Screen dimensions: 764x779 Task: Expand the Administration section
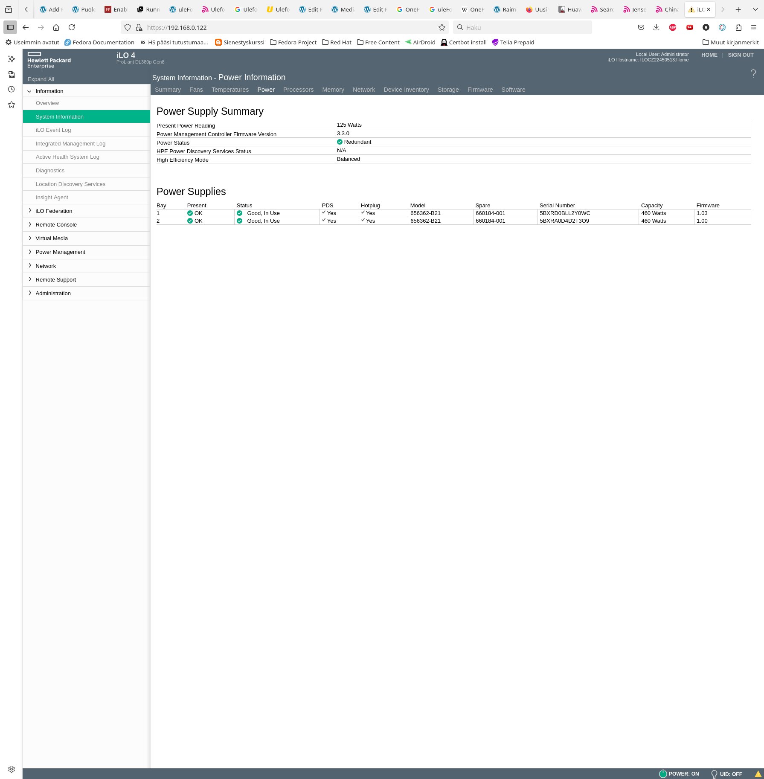point(53,293)
